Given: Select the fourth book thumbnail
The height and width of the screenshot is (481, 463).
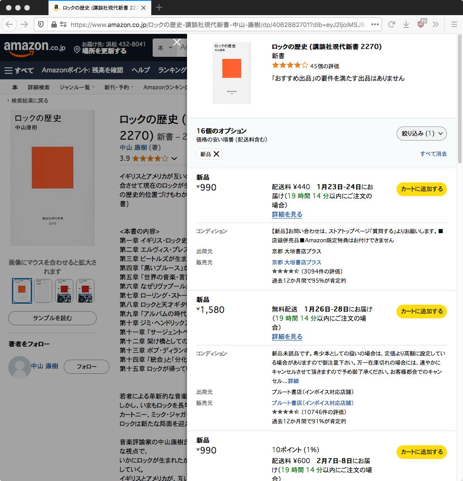Looking at the screenshot, I should [x=85, y=291].
